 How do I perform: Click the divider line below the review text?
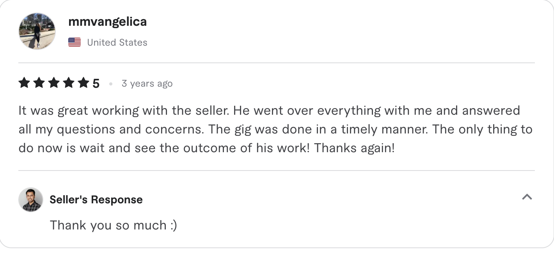pyautogui.click(x=277, y=171)
